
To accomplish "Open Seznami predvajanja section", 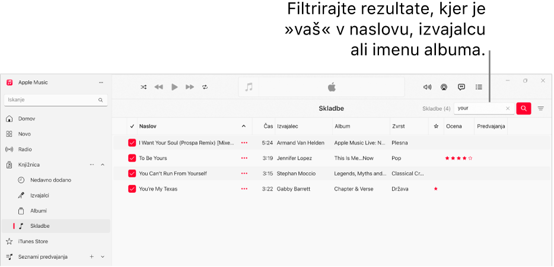I will 43,257.
